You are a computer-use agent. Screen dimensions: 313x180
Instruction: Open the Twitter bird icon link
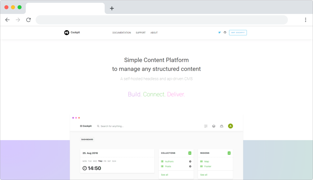[x=219, y=32]
